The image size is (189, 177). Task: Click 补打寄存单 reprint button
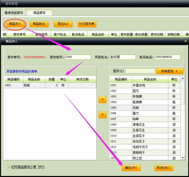[87, 24]
